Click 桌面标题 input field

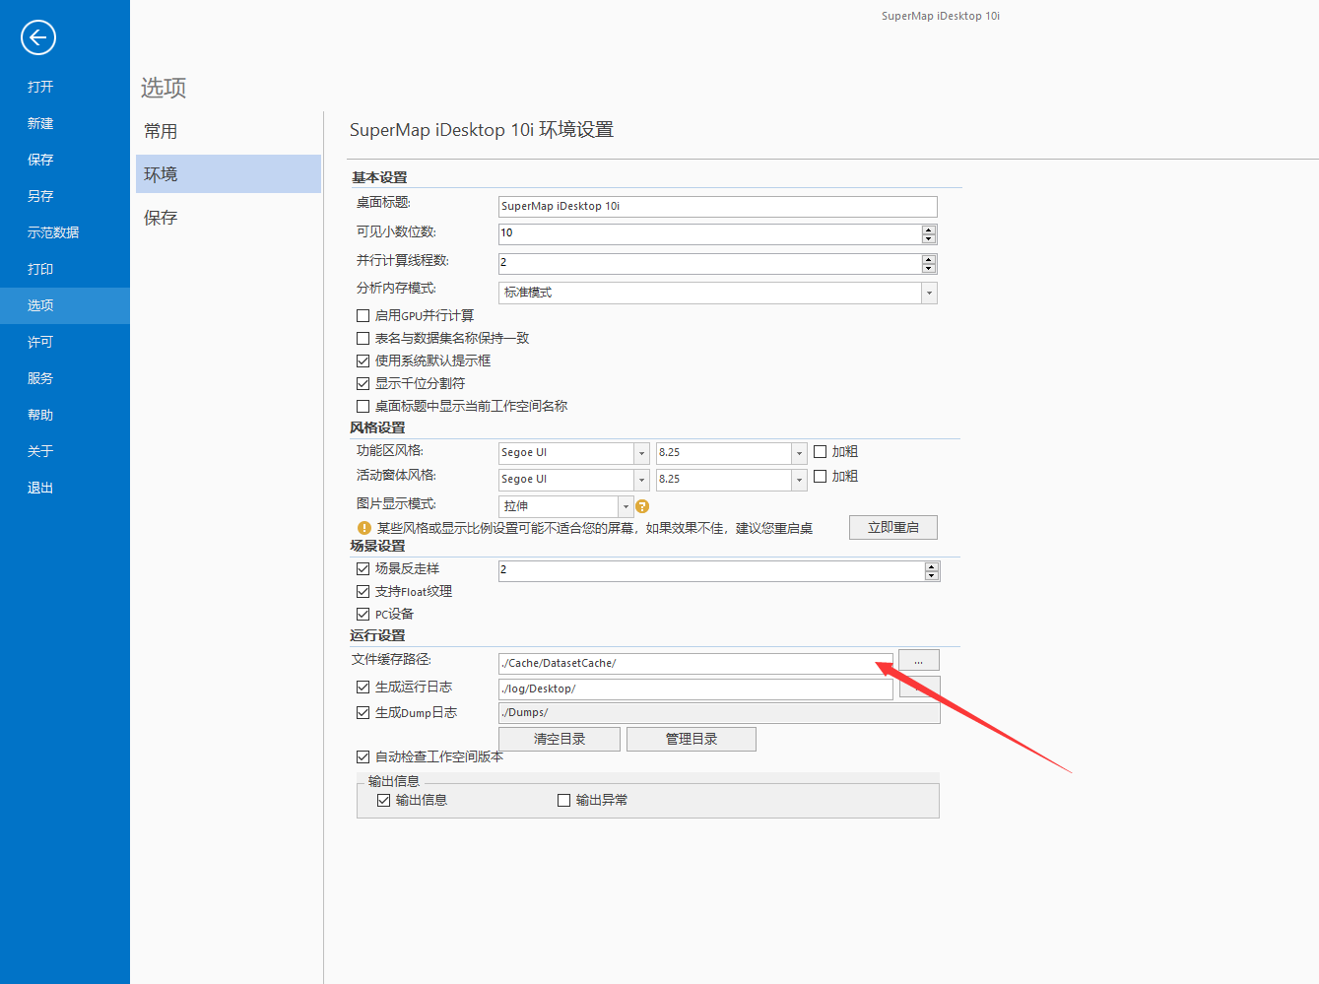(x=718, y=207)
